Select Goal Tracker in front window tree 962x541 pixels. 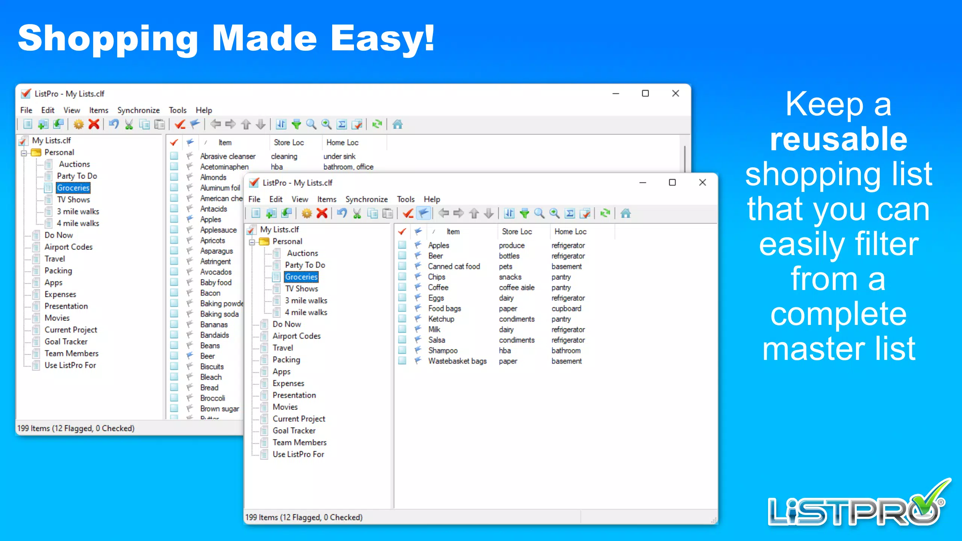pyautogui.click(x=294, y=431)
